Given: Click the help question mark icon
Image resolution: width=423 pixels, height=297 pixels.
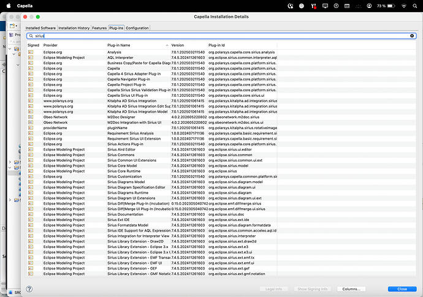Looking at the screenshot, I should [29, 289].
